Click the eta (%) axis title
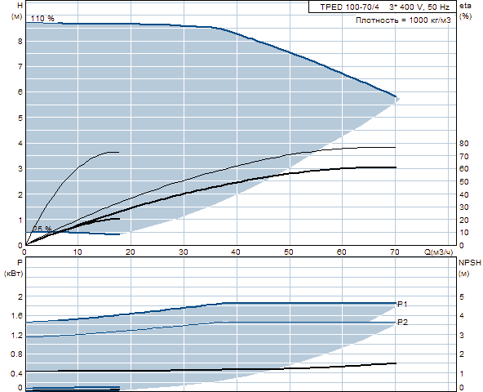The image size is (483, 392). [465, 11]
